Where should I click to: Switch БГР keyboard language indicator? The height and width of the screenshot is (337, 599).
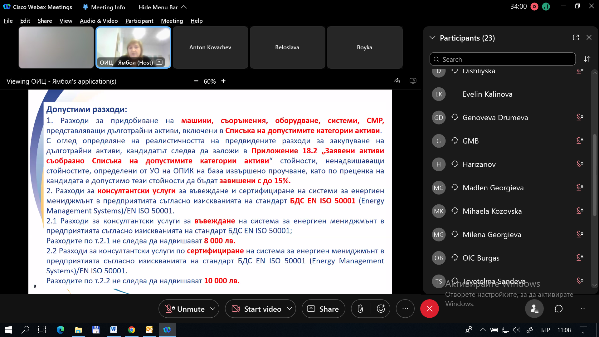(x=545, y=330)
